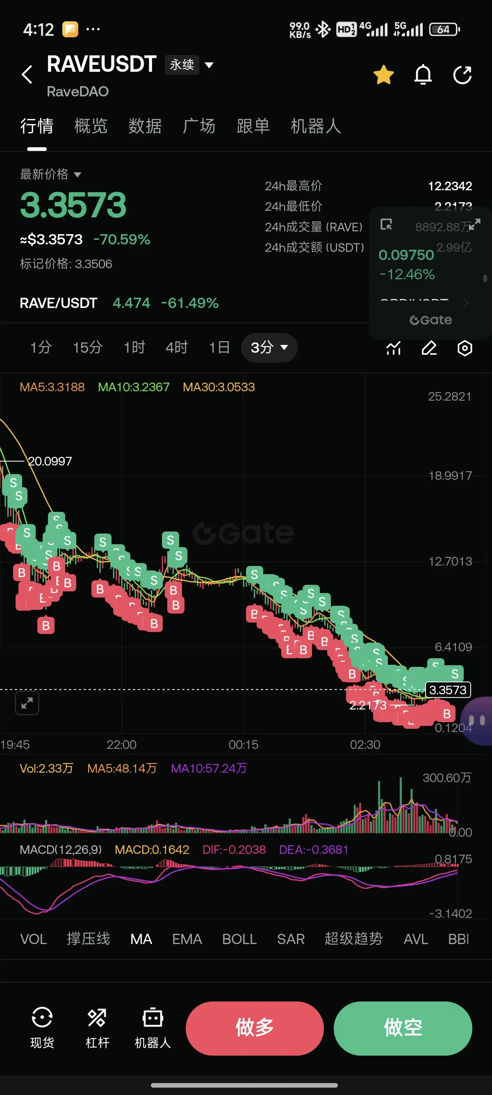This screenshot has height=1095, width=492.
Task: Open the 永续 contract type dropdown arrow
Action: (x=209, y=65)
